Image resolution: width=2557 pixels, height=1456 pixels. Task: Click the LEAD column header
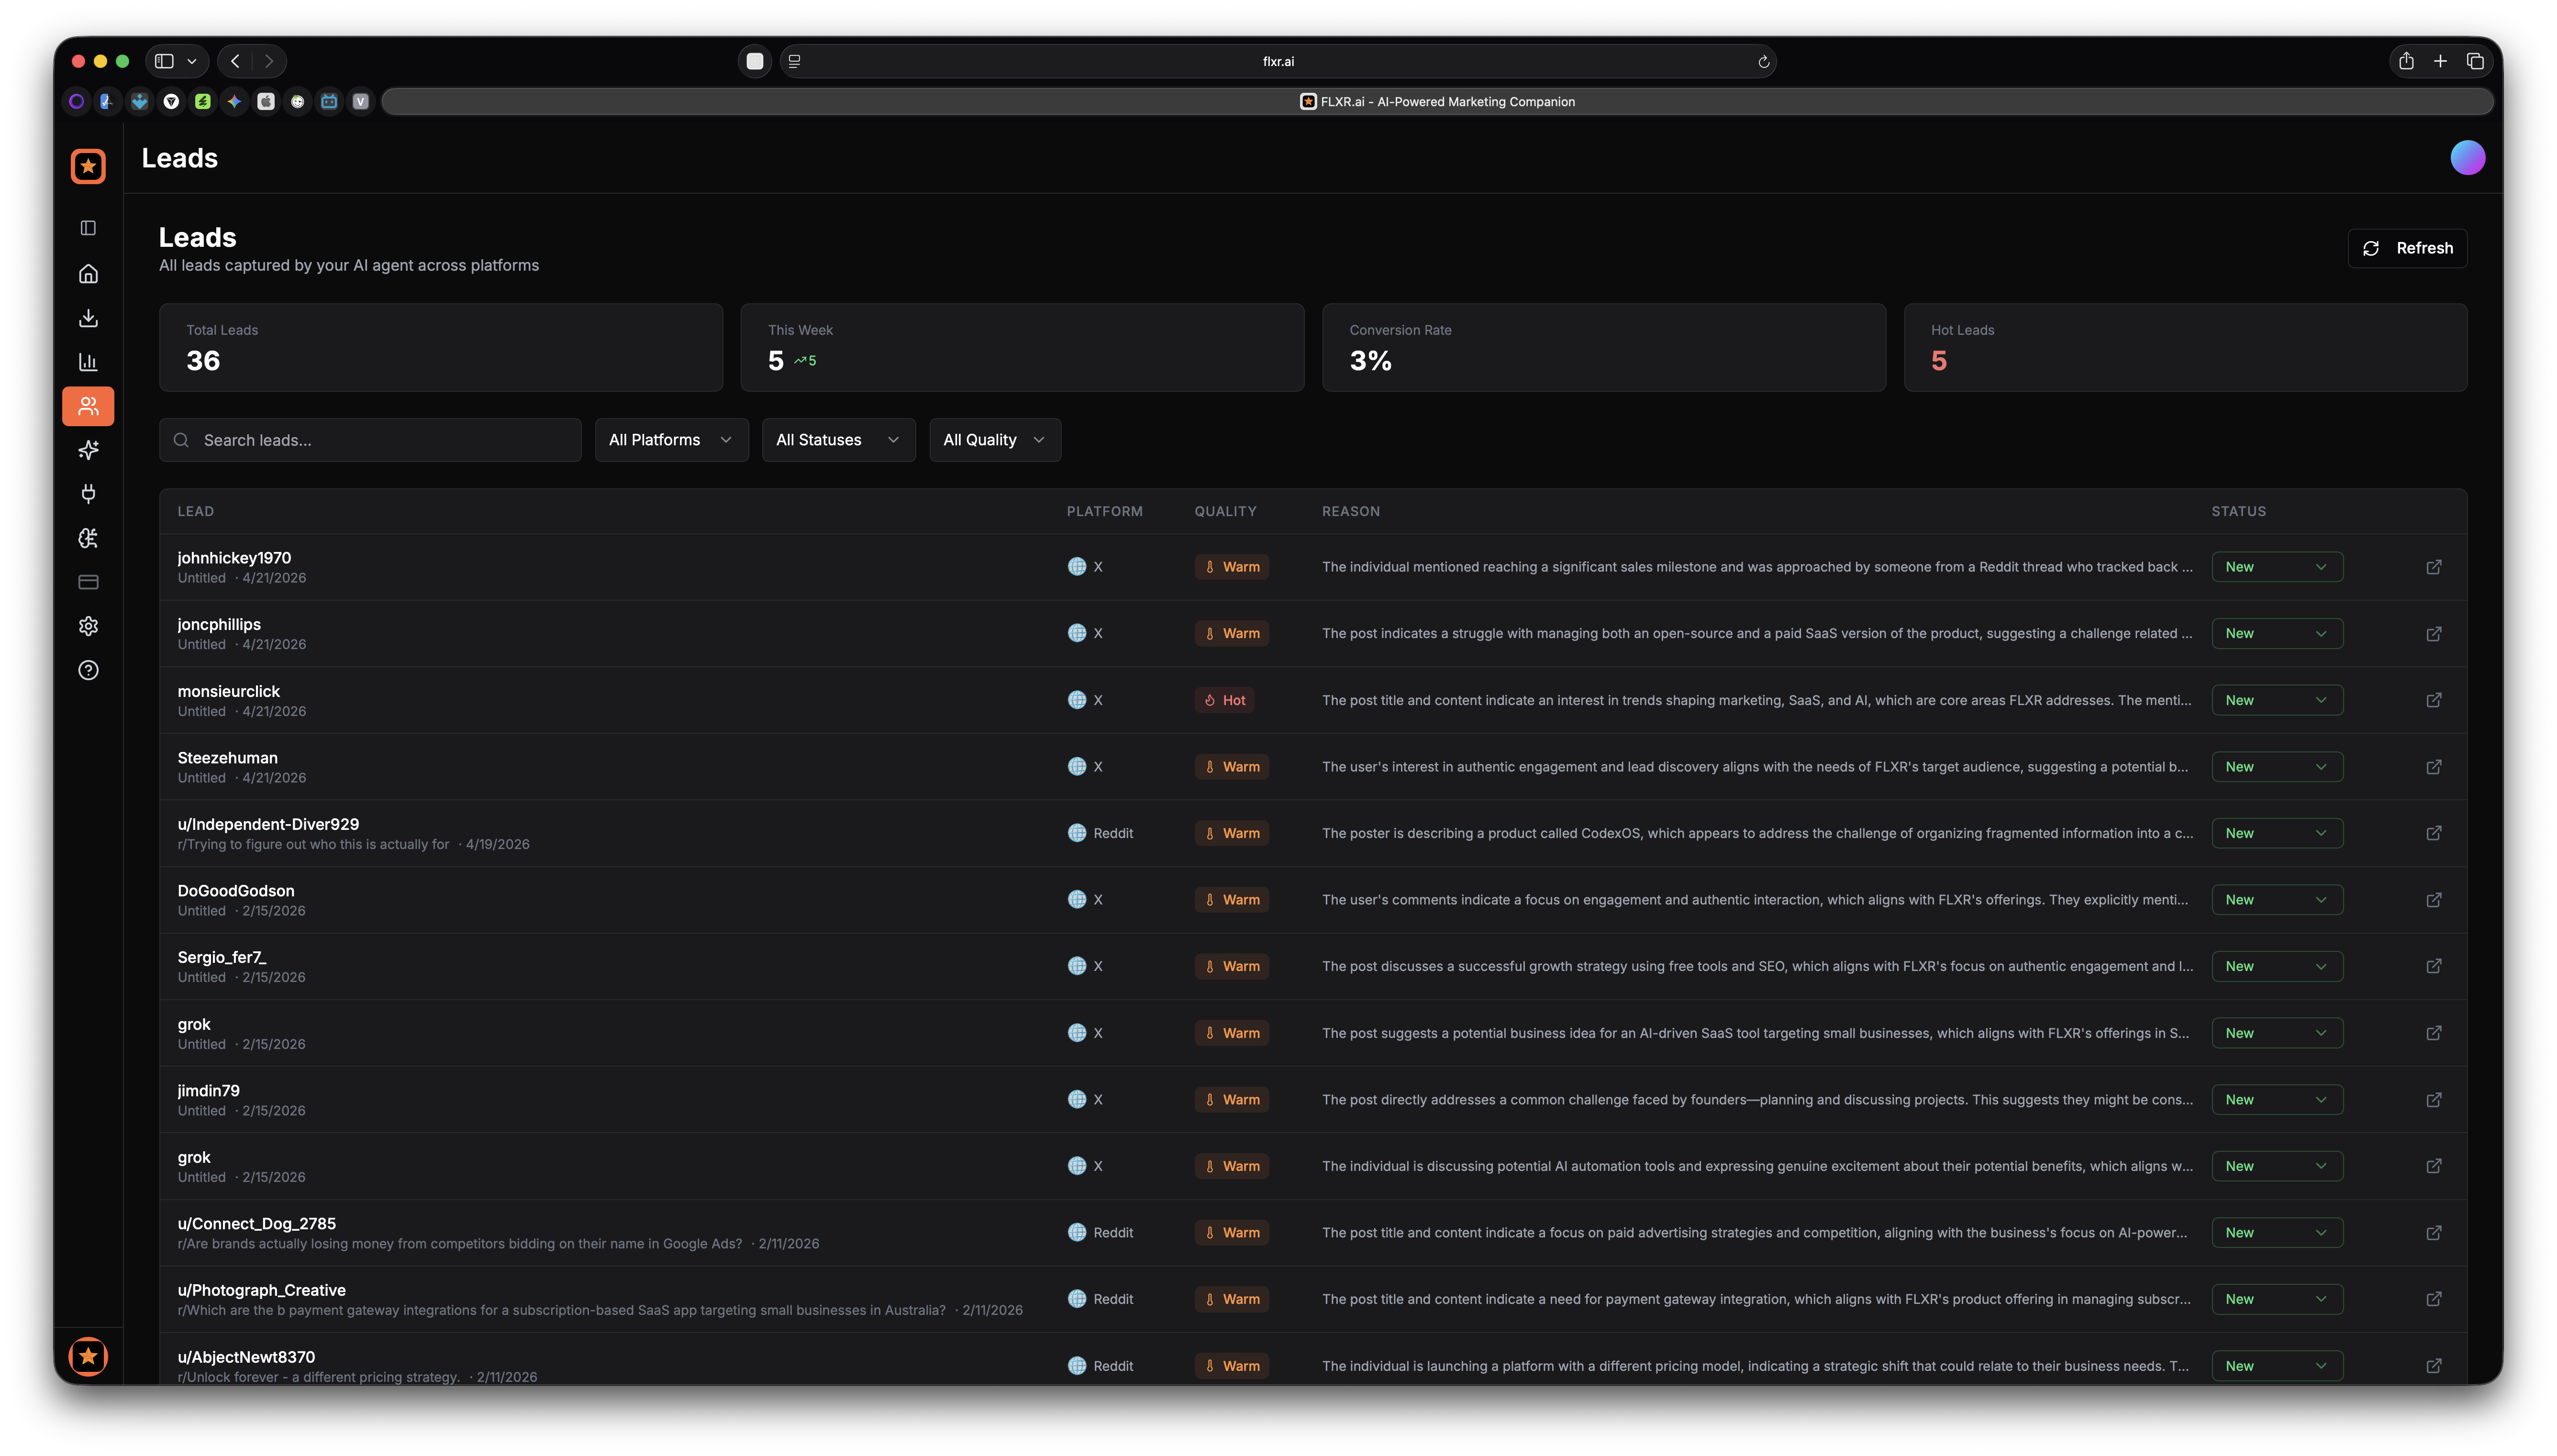click(x=195, y=511)
